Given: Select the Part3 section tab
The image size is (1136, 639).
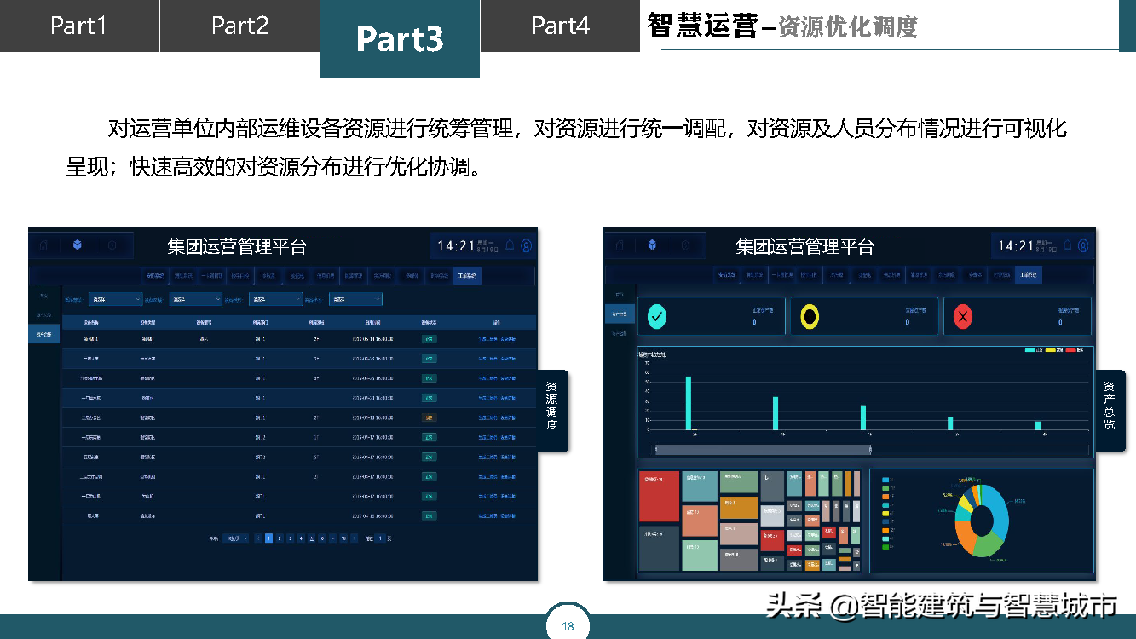Looking at the screenshot, I should coord(400,38).
